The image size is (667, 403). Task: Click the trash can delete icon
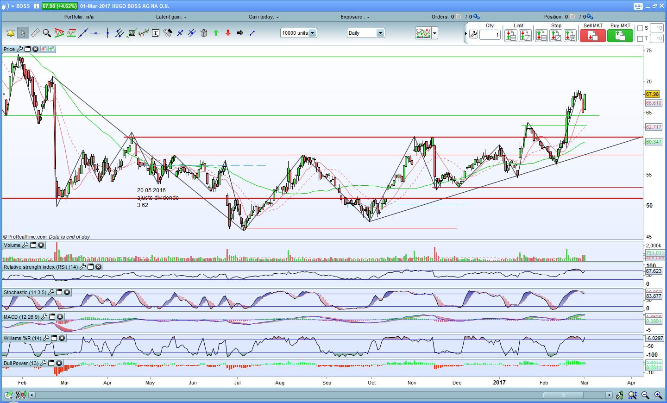204,33
